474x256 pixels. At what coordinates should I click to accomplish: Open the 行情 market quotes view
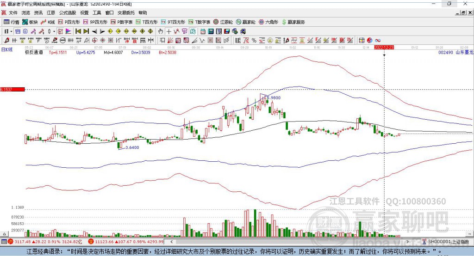click(11, 22)
